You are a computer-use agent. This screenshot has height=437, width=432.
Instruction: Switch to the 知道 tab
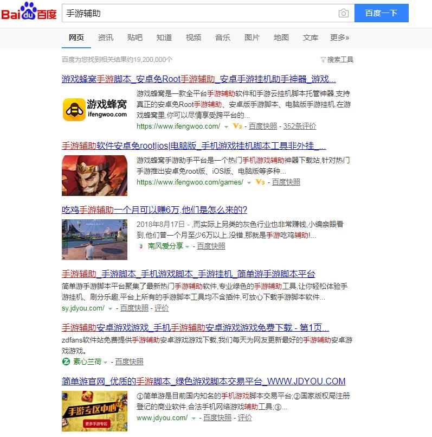[x=164, y=37]
